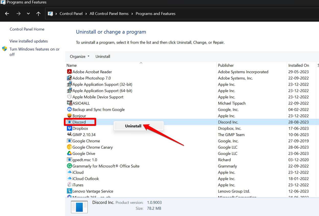Sort programs using the Name column arrow
Screen dimensions: 319x216
point(141,63)
